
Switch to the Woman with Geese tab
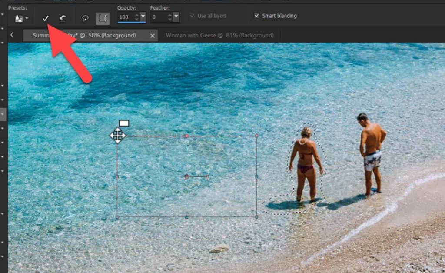(x=221, y=35)
